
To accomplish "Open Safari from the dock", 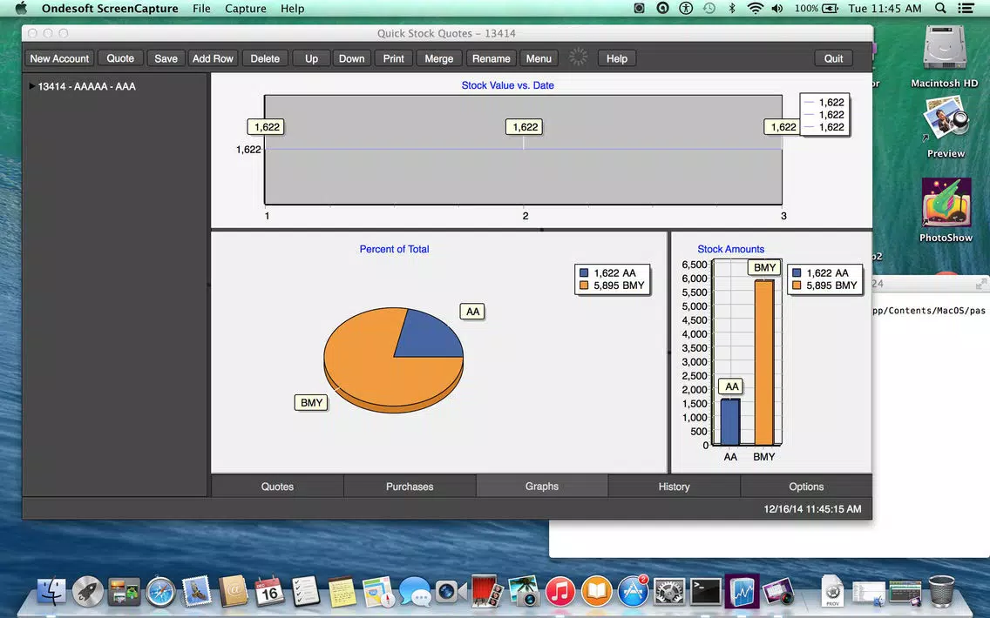I will (x=160, y=592).
